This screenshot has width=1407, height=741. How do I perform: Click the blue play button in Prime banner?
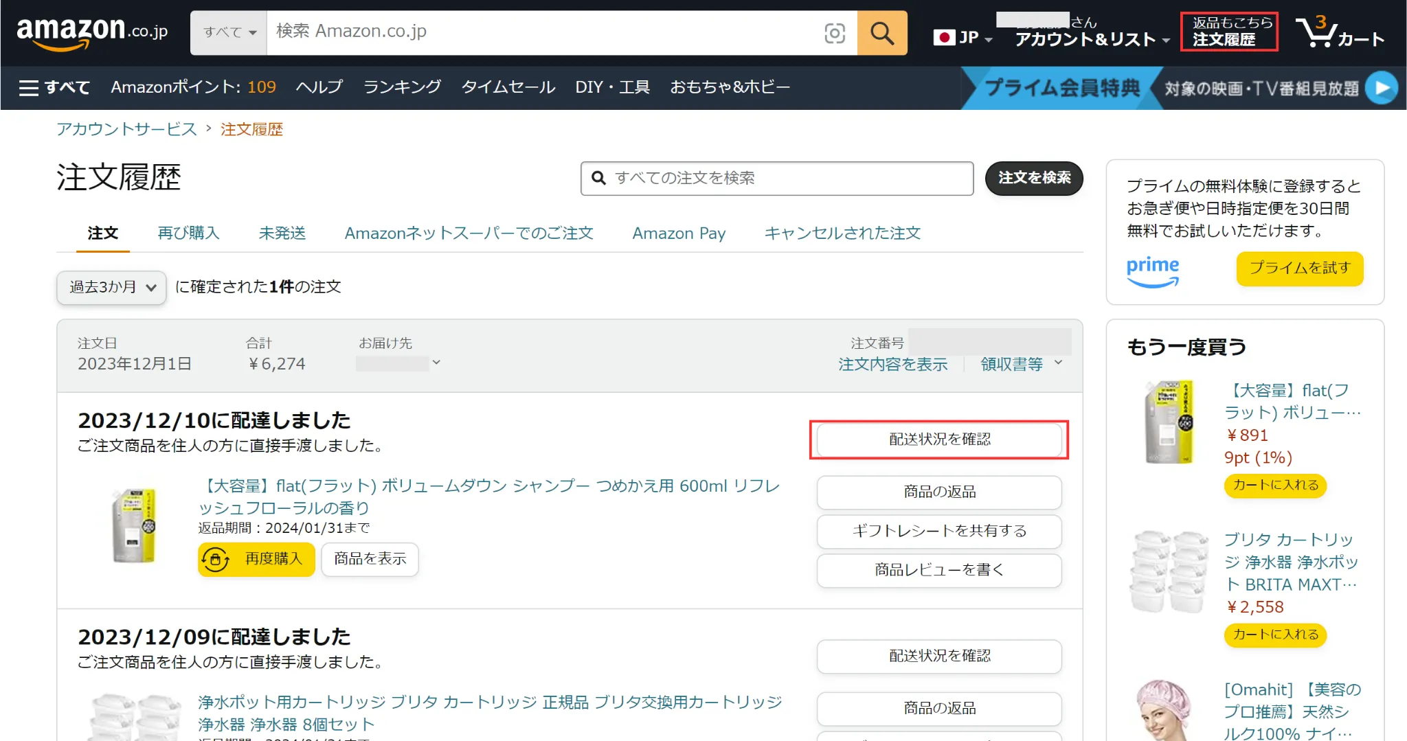[x=1382, y=88]
